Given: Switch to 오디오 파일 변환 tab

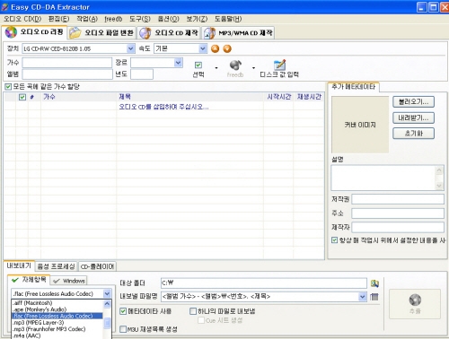Looking at the screenshot, I should [102, 33].
